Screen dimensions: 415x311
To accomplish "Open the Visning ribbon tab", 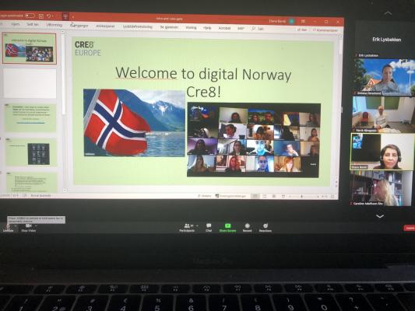I will click(191, 27).
